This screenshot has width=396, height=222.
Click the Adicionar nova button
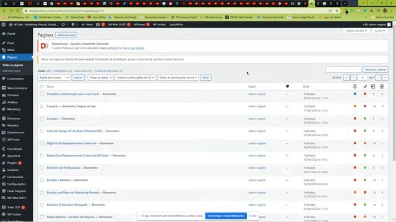(x=66, y=35)
